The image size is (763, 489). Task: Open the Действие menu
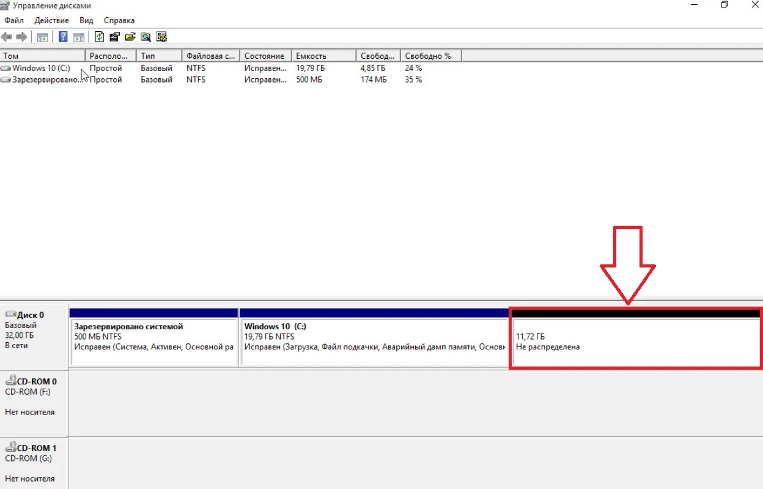click(x=51, y=20)
